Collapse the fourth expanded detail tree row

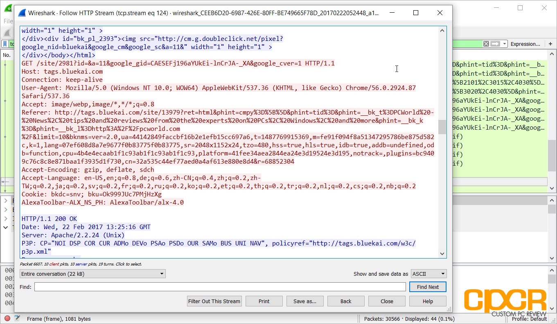click(x=5, y=227)
